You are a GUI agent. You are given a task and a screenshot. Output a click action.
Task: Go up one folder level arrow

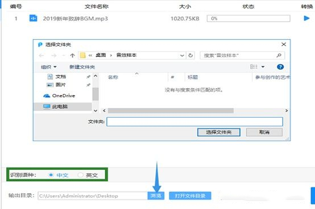(73, 56)
